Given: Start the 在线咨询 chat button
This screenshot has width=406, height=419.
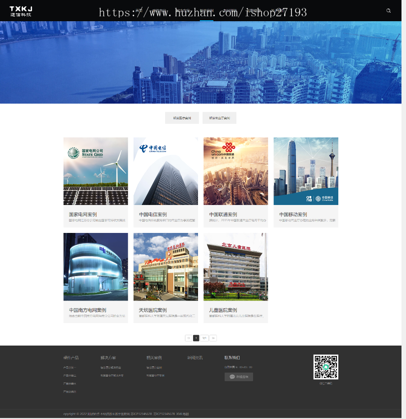Looking at the screenshot, I should (x=239, y=377).
